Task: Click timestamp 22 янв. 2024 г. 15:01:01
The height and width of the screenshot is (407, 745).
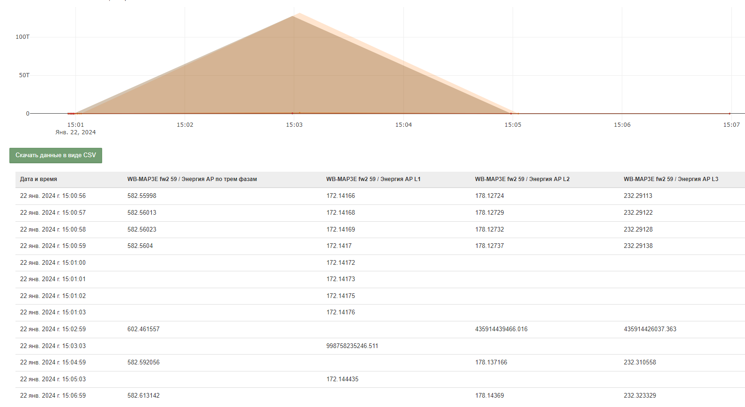Action: 53,279
